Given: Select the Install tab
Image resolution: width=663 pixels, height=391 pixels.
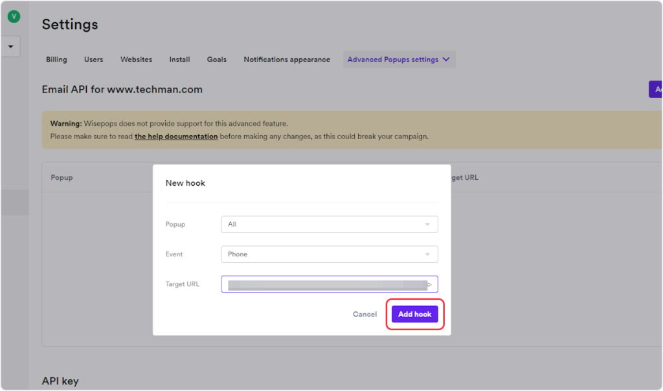Looking at the screenshot, I should (x=179, y=60).
